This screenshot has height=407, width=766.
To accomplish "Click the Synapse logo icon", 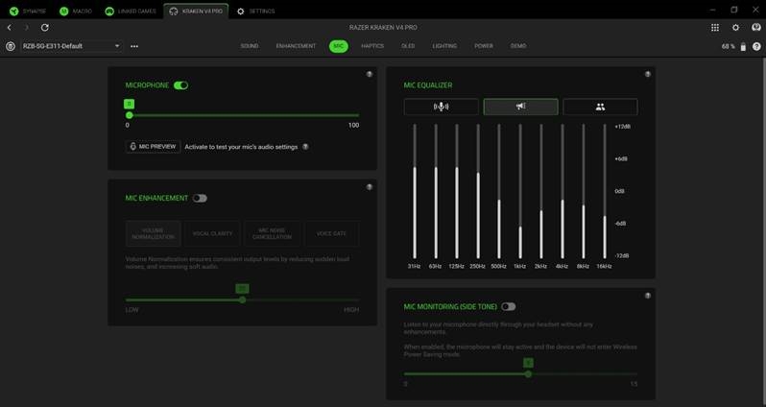I will point(13,12).
